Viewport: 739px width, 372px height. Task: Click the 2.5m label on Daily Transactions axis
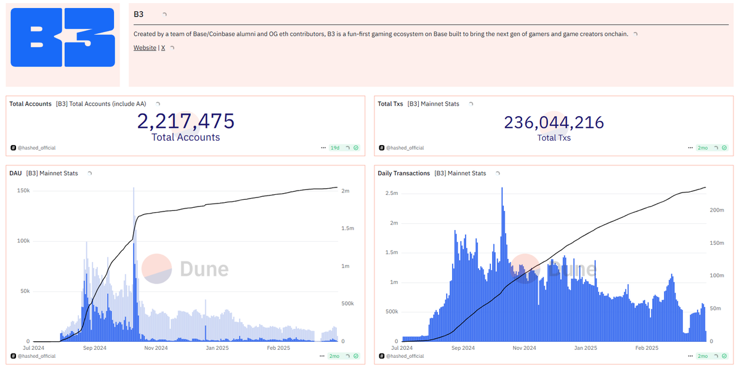[391, 193]
